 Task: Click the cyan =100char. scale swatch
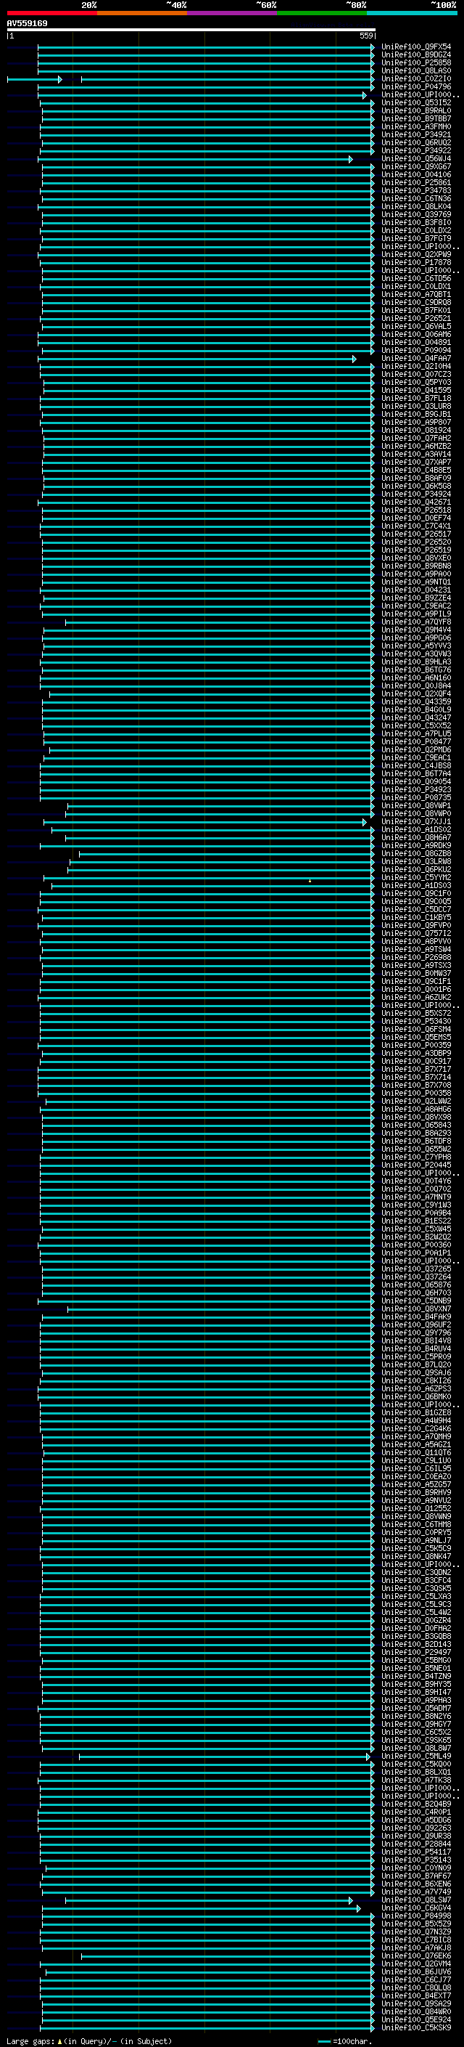[x=323, y=2041]
